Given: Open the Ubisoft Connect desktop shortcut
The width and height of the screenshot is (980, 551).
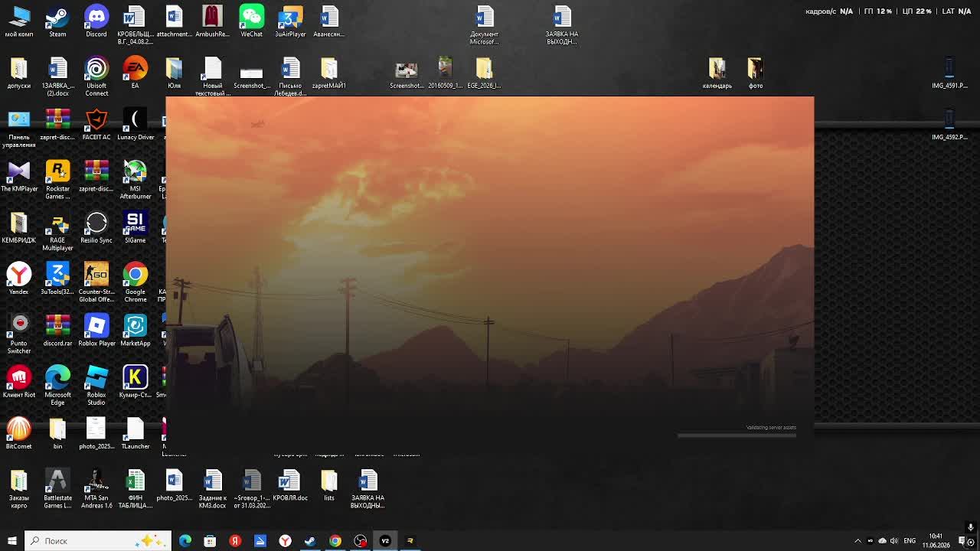Looking at the screenshot, I should pyautogui.click(x=96, y=76).
